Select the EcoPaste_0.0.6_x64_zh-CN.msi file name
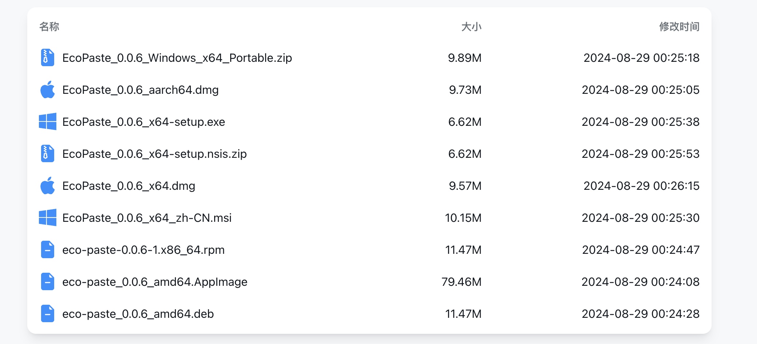Screen dimensions: 757x344 point(147,218)
